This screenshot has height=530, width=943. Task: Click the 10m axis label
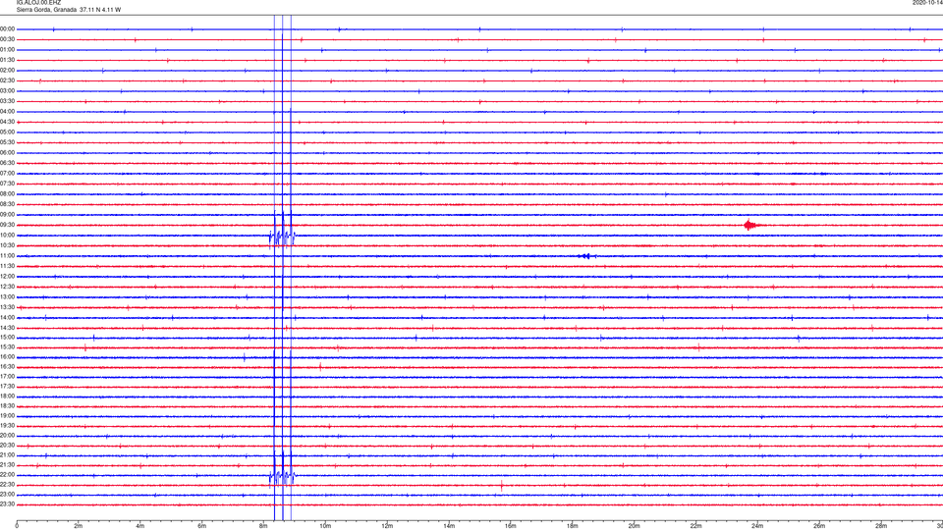(x=325, y=526)
